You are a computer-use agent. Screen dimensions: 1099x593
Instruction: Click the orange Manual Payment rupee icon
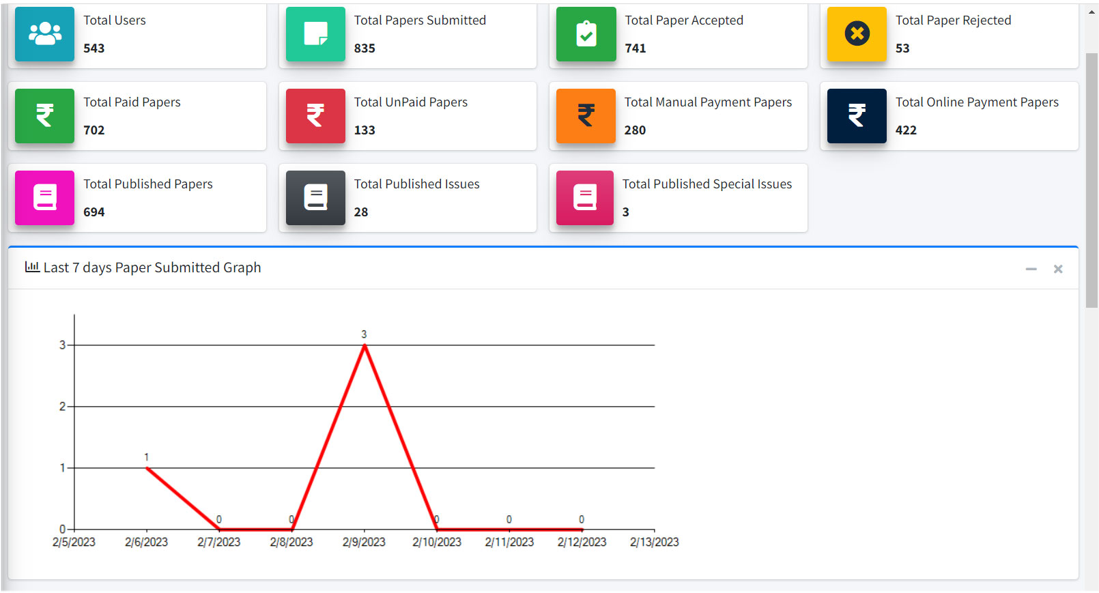point(586,115)
